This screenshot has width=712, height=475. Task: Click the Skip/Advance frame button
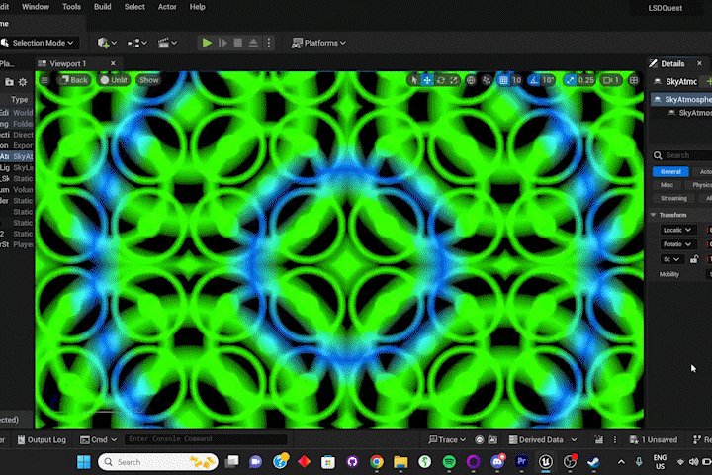pyautogui.click(x=222, y=43)
